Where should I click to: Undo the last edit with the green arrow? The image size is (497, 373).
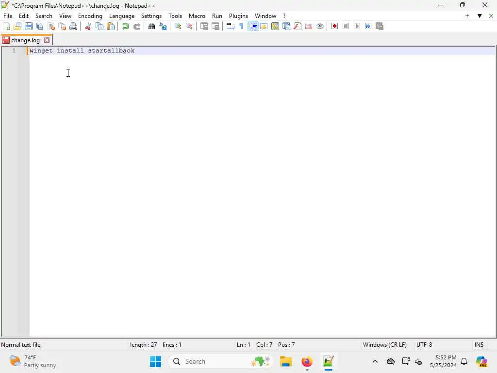point(126,26)
